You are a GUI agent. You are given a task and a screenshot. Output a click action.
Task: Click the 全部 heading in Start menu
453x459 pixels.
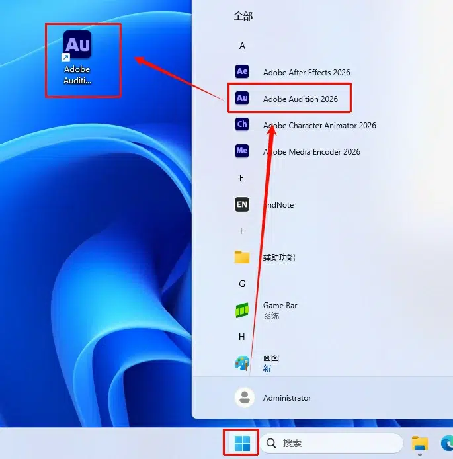[243, 16]
